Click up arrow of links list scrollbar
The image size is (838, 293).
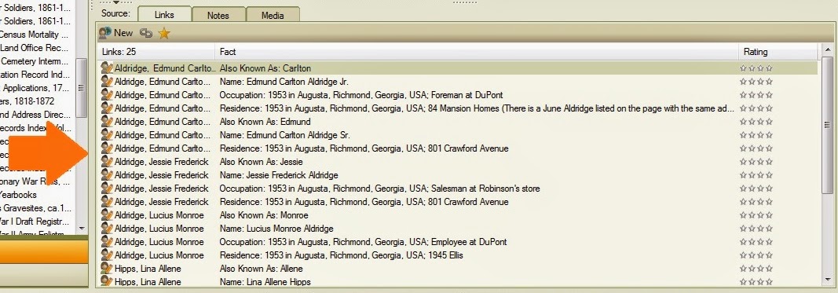827,50
